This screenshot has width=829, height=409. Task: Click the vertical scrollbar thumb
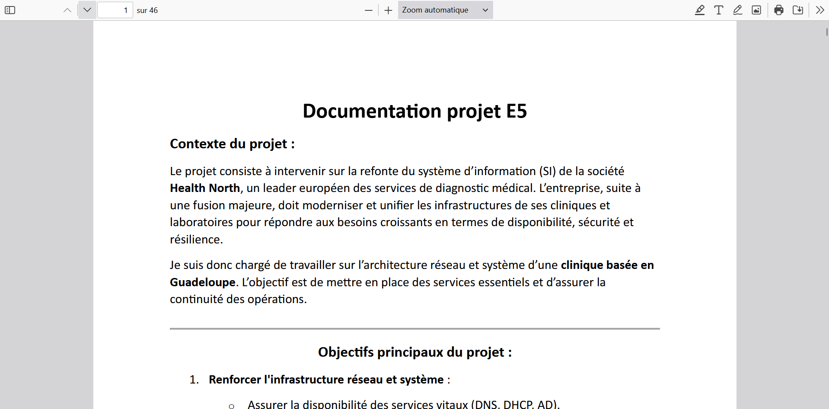point(827,32)
